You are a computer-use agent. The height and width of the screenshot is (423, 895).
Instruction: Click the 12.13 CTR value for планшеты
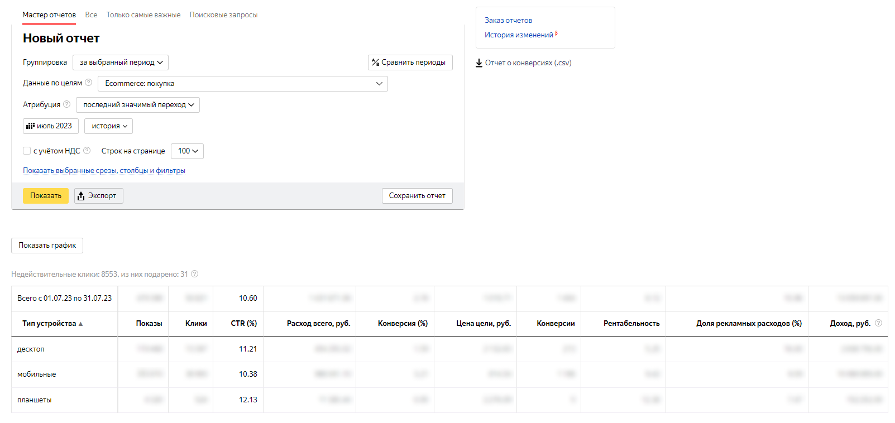point(248,400)
